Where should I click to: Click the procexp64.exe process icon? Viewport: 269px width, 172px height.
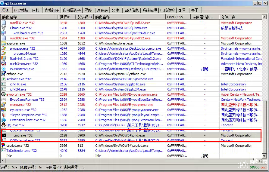4,54
